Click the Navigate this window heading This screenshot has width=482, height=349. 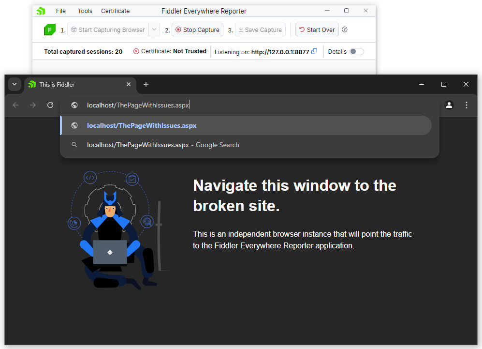tap(294, 196)
